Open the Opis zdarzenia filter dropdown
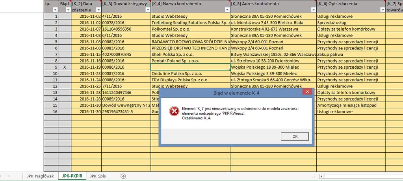403x181 pixels. [382, 10]
